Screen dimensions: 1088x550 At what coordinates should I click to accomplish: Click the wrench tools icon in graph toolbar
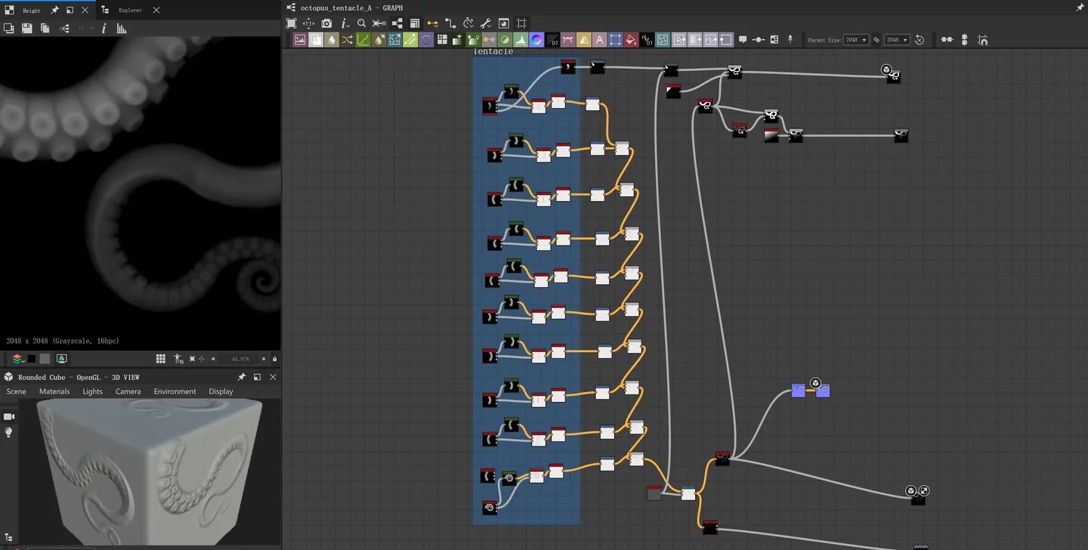pyautogui.click(x=486, y=23)
